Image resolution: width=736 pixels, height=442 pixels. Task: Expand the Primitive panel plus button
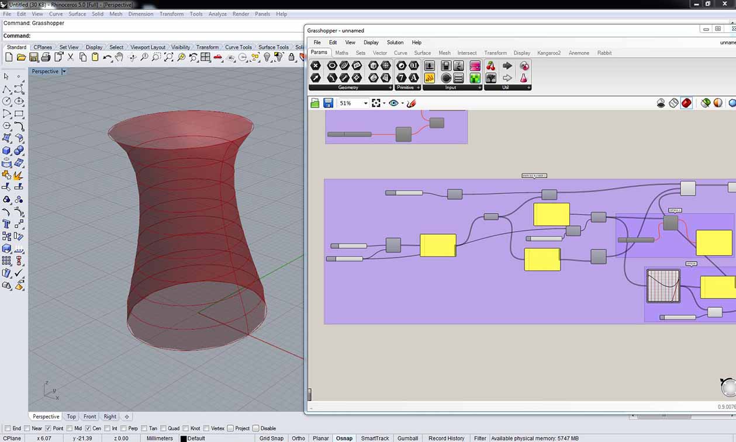pyautogui.click(x=418, y=88)
